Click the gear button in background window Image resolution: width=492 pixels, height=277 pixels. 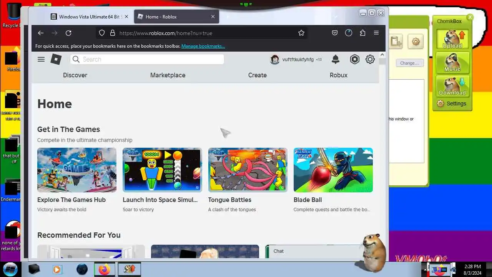pos(416,42)
